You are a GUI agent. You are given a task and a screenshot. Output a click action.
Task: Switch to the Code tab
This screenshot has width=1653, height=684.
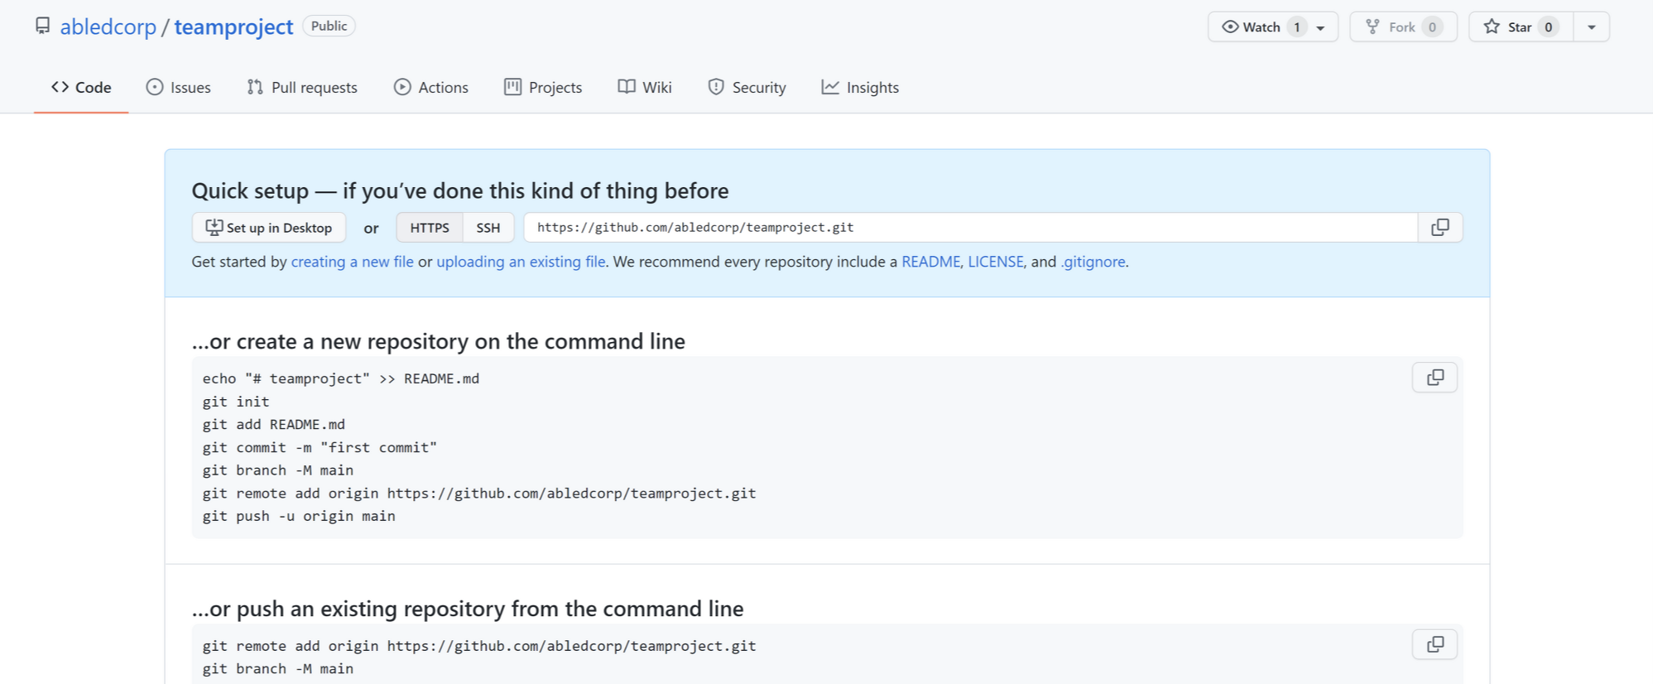pyautogui.click(x=81, y=87)
